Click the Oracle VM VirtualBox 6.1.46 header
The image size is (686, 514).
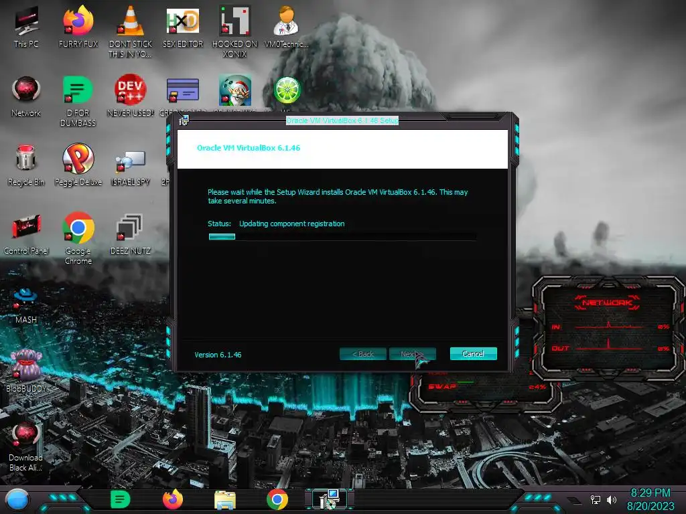(249, 148)
